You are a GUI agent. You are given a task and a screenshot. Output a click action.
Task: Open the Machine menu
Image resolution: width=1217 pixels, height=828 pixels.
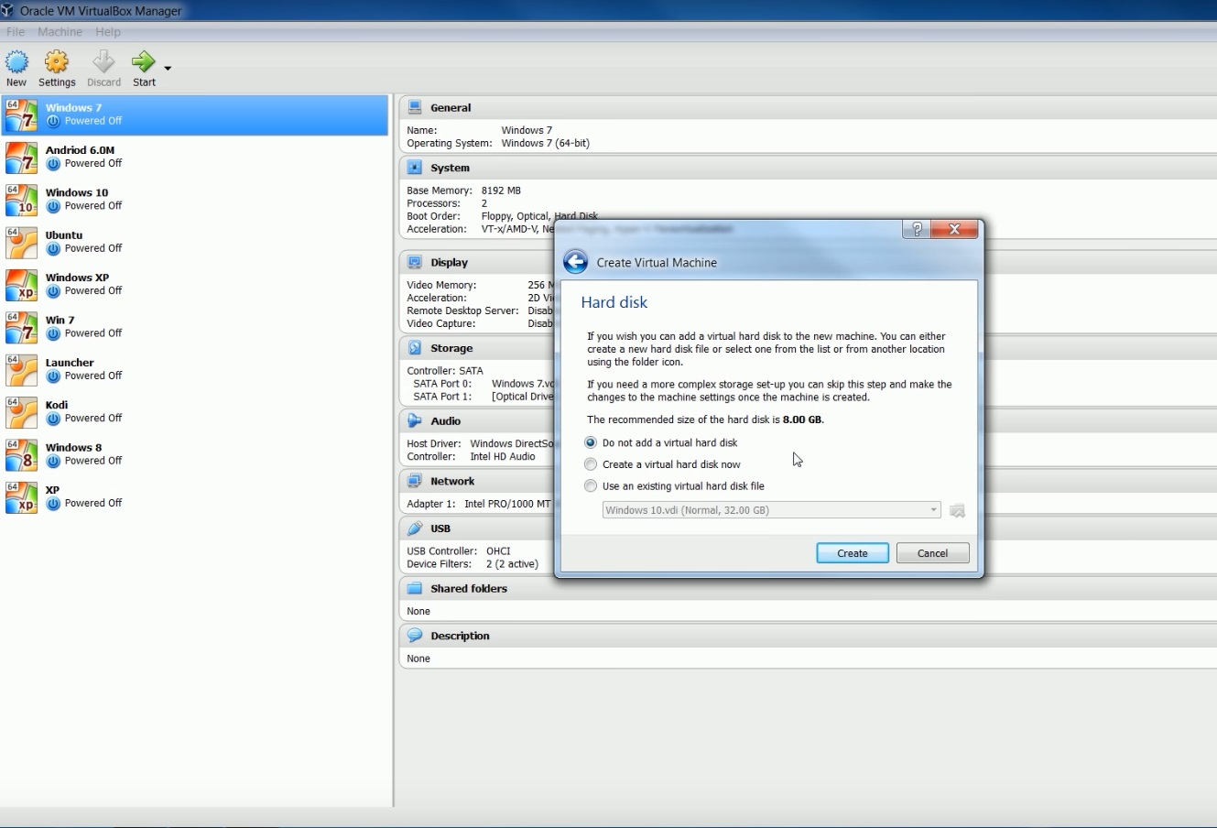60,32
